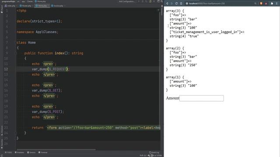Image resolution: width=280 pixels, height=157 pixels.
Task: Click Classes breadcrumb in navigation bar
Action: coord(30,1)
